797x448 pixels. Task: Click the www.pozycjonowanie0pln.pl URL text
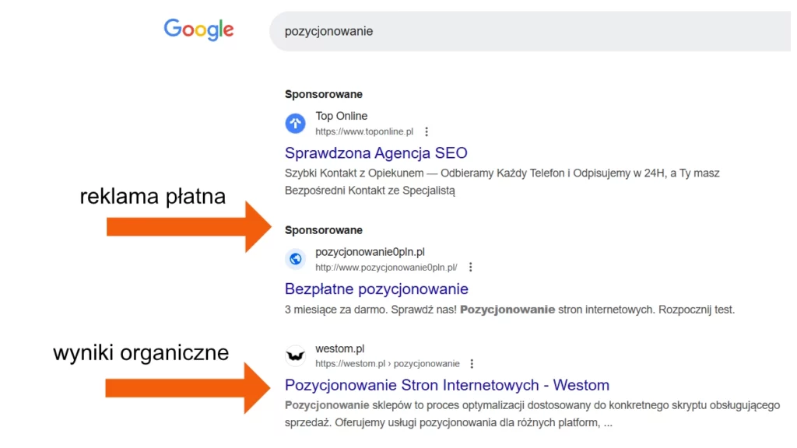coord(386,266)
